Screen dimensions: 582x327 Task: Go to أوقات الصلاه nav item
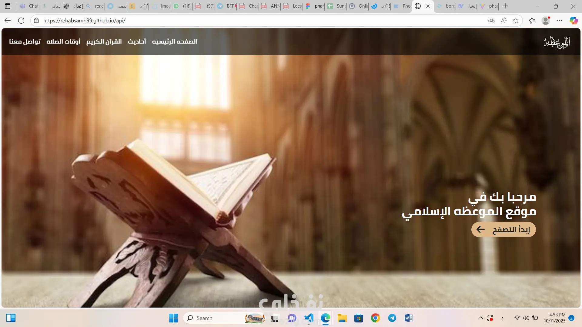coord(63,41)
